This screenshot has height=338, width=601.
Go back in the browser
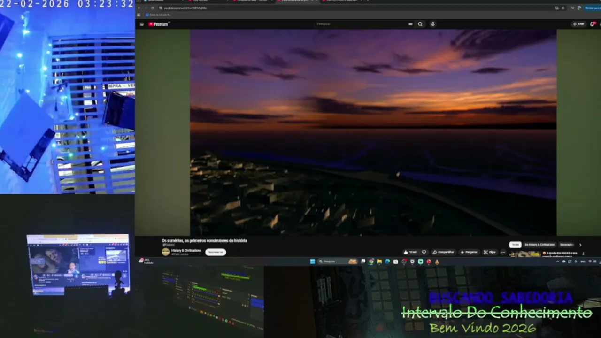coord(139,8)
